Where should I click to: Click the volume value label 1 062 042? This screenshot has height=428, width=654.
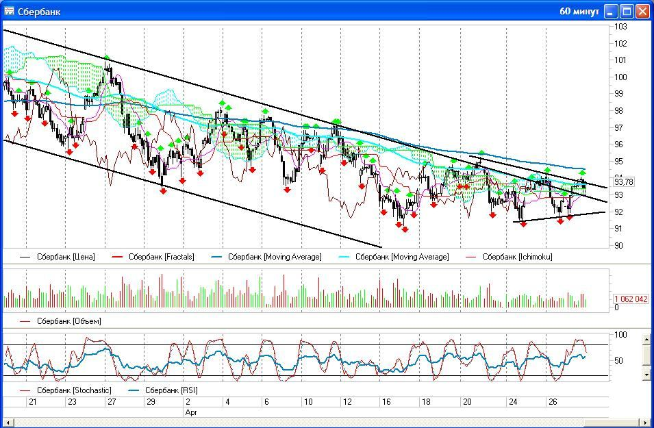631,299
